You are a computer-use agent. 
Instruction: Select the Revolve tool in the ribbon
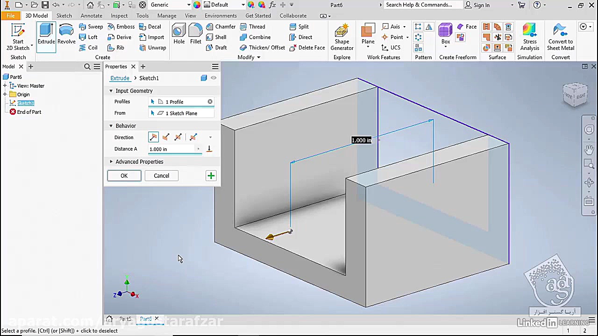tap(66, 35)
